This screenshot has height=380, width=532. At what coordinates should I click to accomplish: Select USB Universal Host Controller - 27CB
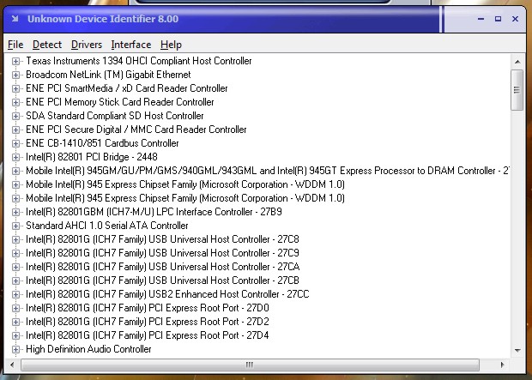pyautogui.click(x=162, y=280)
